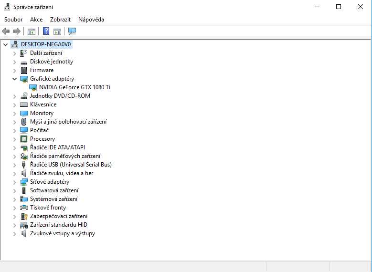Select Systémová zařízení label
Viewport: 372px width, 272px height.
(54, 199)
